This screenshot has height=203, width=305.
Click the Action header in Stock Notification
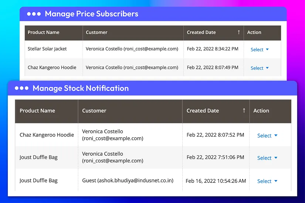point(261,110)
